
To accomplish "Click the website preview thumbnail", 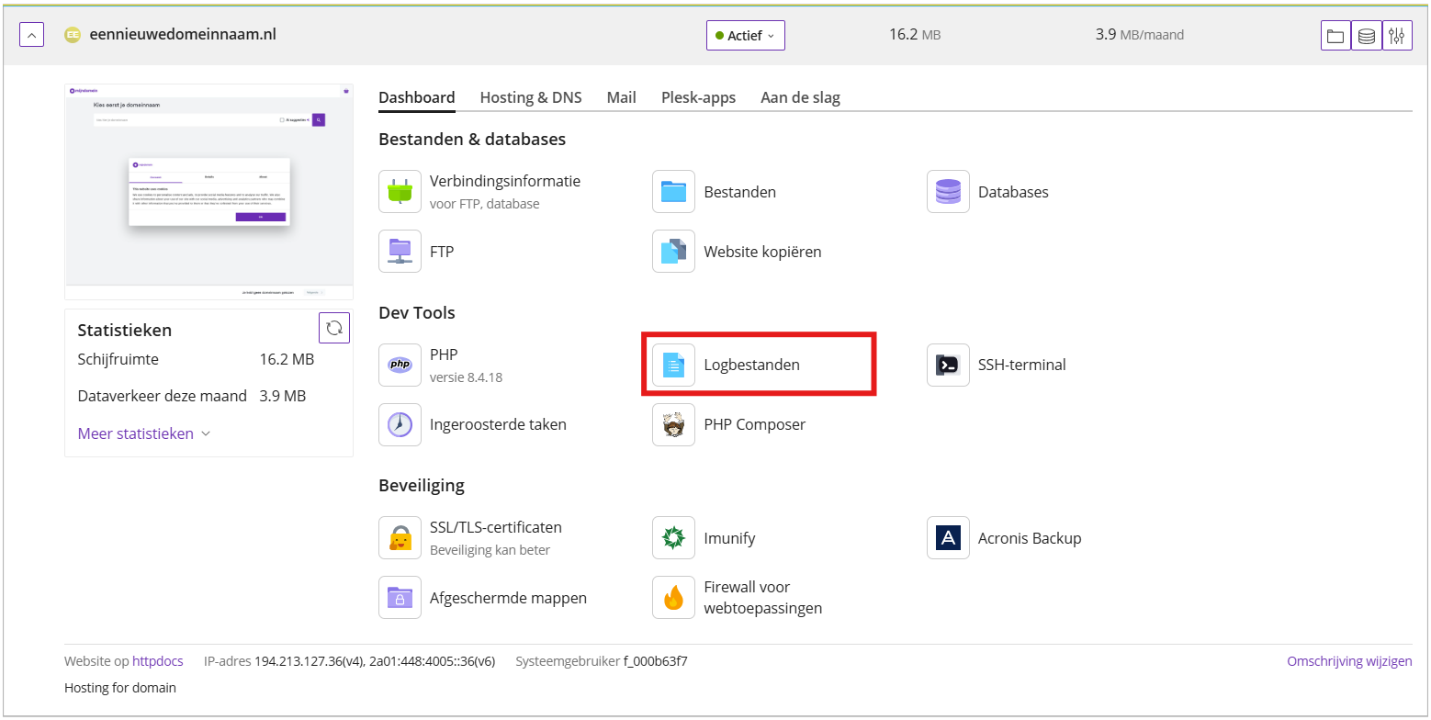I will tap(208, 191).
